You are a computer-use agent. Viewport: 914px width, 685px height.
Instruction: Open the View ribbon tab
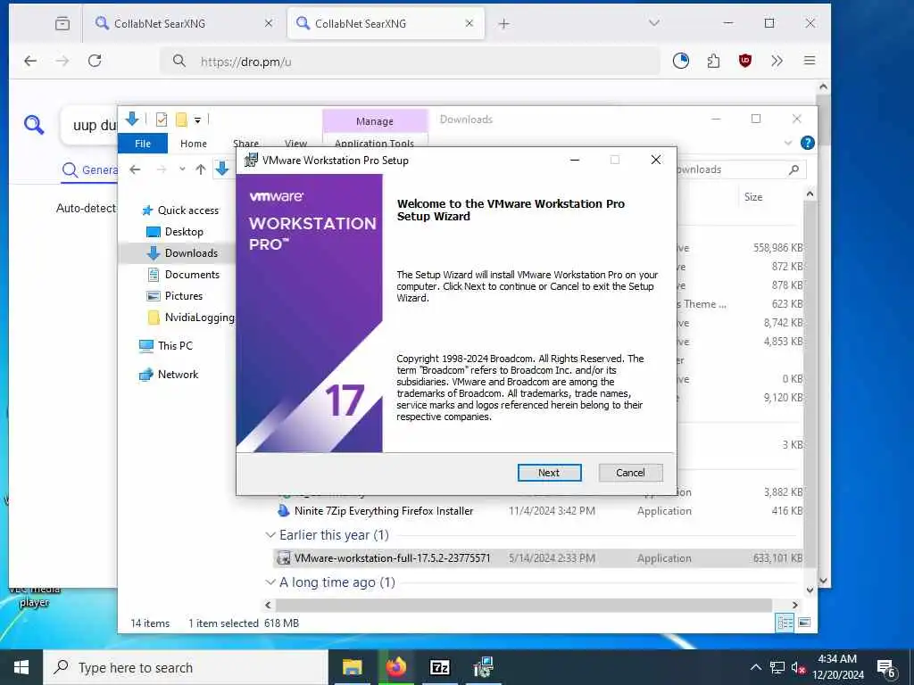click(x=295, y=144)
